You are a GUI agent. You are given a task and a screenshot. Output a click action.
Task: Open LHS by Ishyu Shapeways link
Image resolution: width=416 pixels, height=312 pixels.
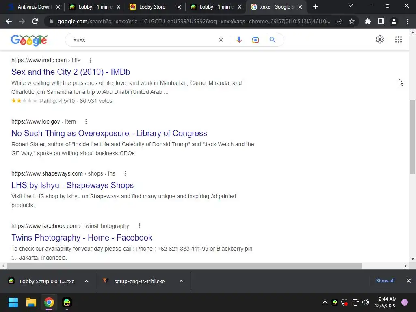tap(72, 185)
